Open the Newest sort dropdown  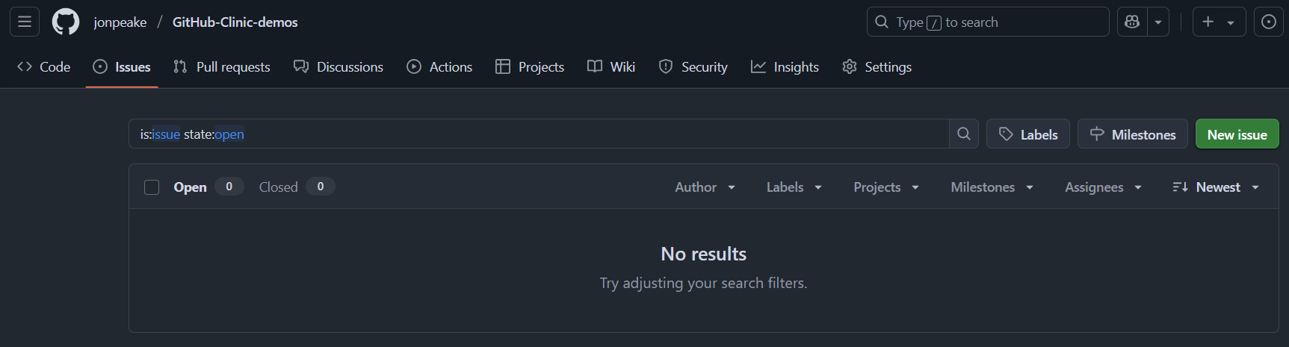coord(1216,187)
